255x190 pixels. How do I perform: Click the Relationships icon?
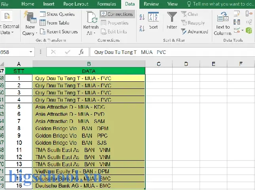point(249,22)
